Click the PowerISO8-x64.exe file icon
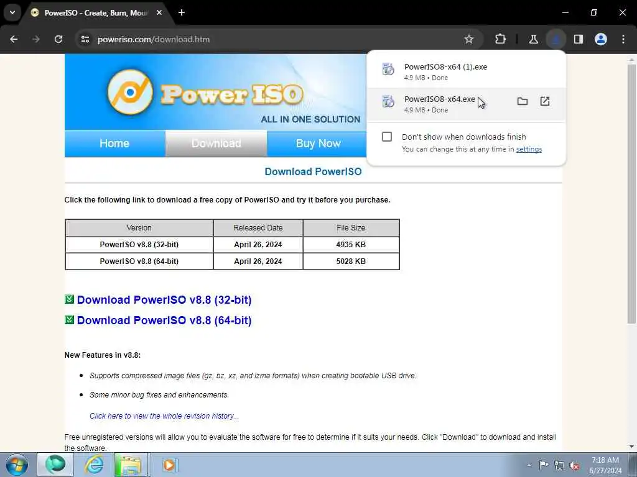 (x=388, y=101)
